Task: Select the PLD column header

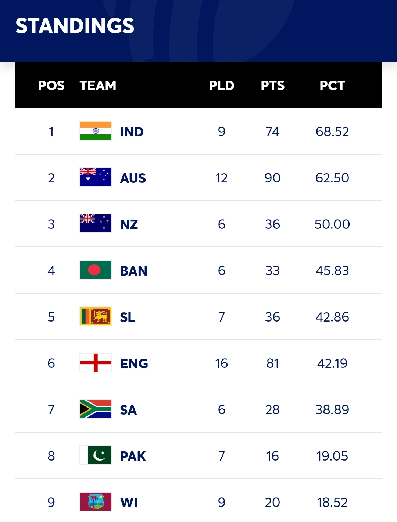Action: pyautogui.click(x=222, y=85)
